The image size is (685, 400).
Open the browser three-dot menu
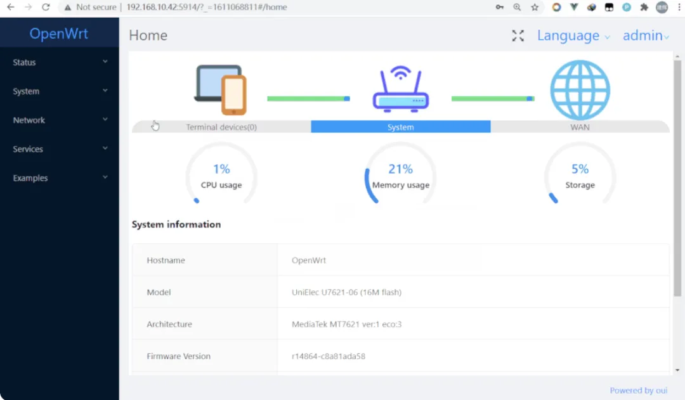[679, 7]
